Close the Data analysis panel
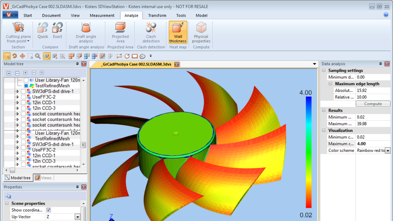This screenshot has height=221, width=393. click(x=387, y=64)
